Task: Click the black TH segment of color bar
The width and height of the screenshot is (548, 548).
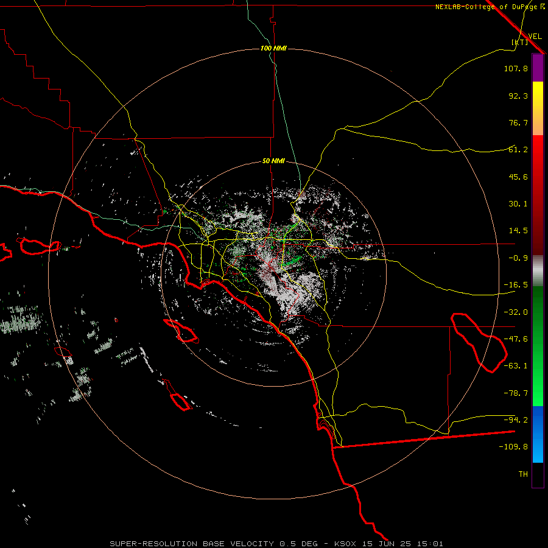Action: coord(538,474)
